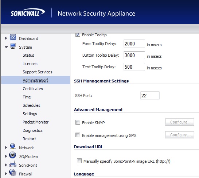Click the SSH Port input field
The width and height of the screenshot is (199, 178).
150,96
